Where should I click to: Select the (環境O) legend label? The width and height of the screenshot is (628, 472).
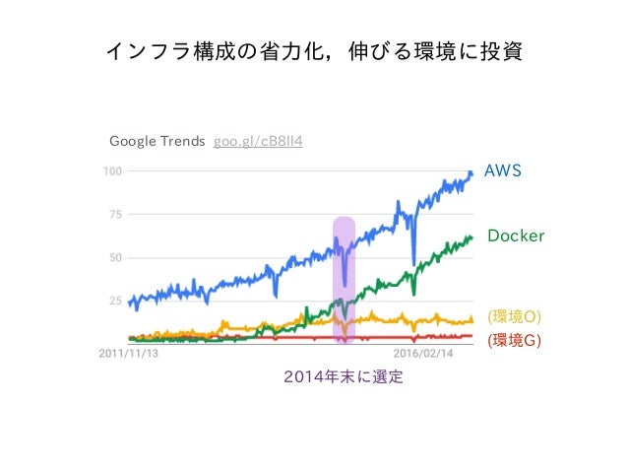[x=514, y=317]
